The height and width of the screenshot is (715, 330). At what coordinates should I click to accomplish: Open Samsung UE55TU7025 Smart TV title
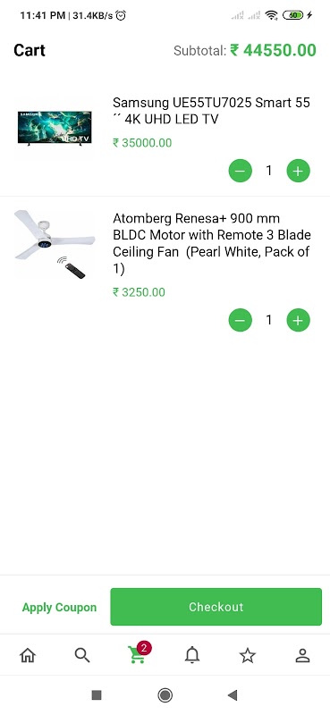click(211, 111)
